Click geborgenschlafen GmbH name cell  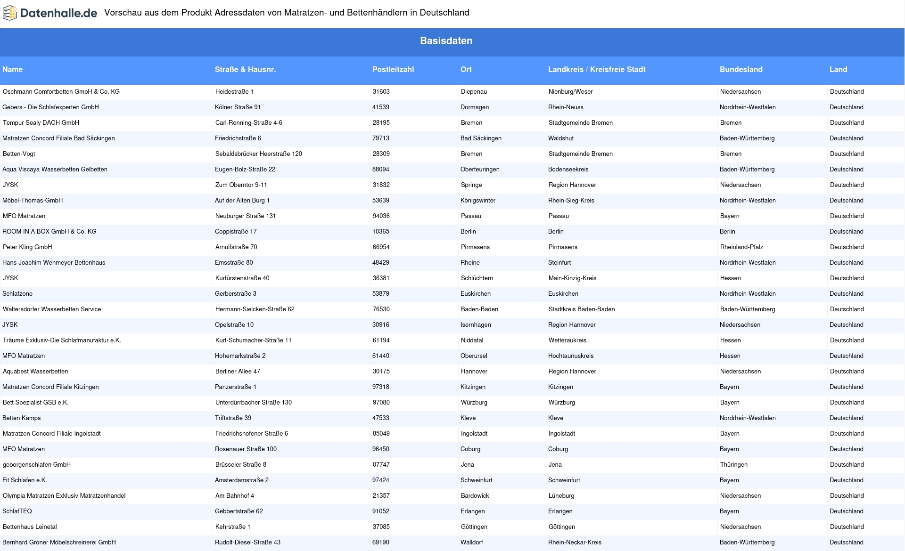[37, 465]
